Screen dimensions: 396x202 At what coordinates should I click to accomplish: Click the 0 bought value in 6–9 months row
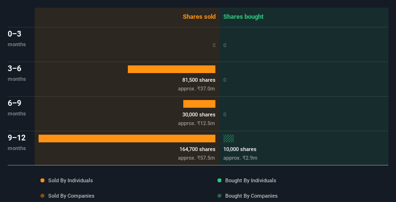click(x=225, y=114)
